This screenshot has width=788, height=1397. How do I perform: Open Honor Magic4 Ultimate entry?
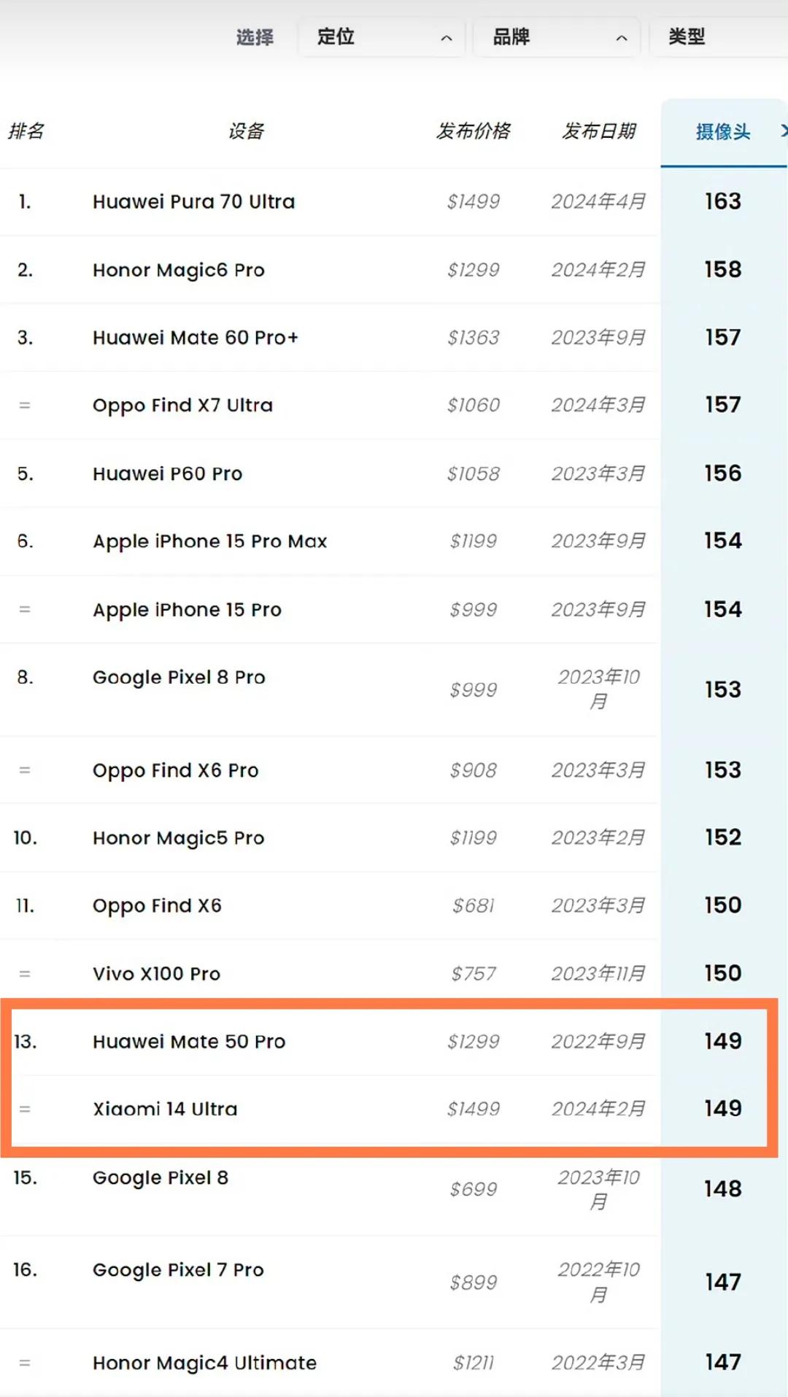[204, 1363]
